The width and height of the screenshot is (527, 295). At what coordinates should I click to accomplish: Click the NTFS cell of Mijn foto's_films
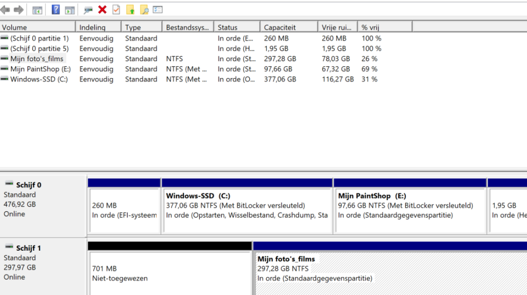point(174,59)
